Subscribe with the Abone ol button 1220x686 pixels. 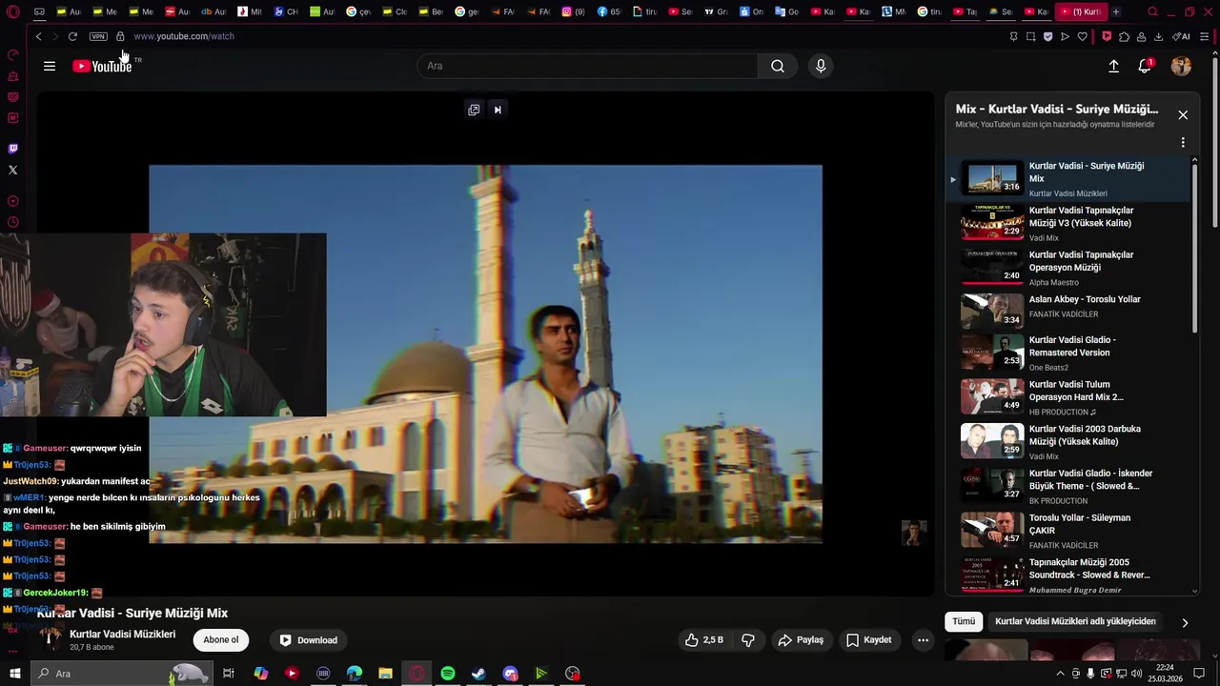[220, 640]
